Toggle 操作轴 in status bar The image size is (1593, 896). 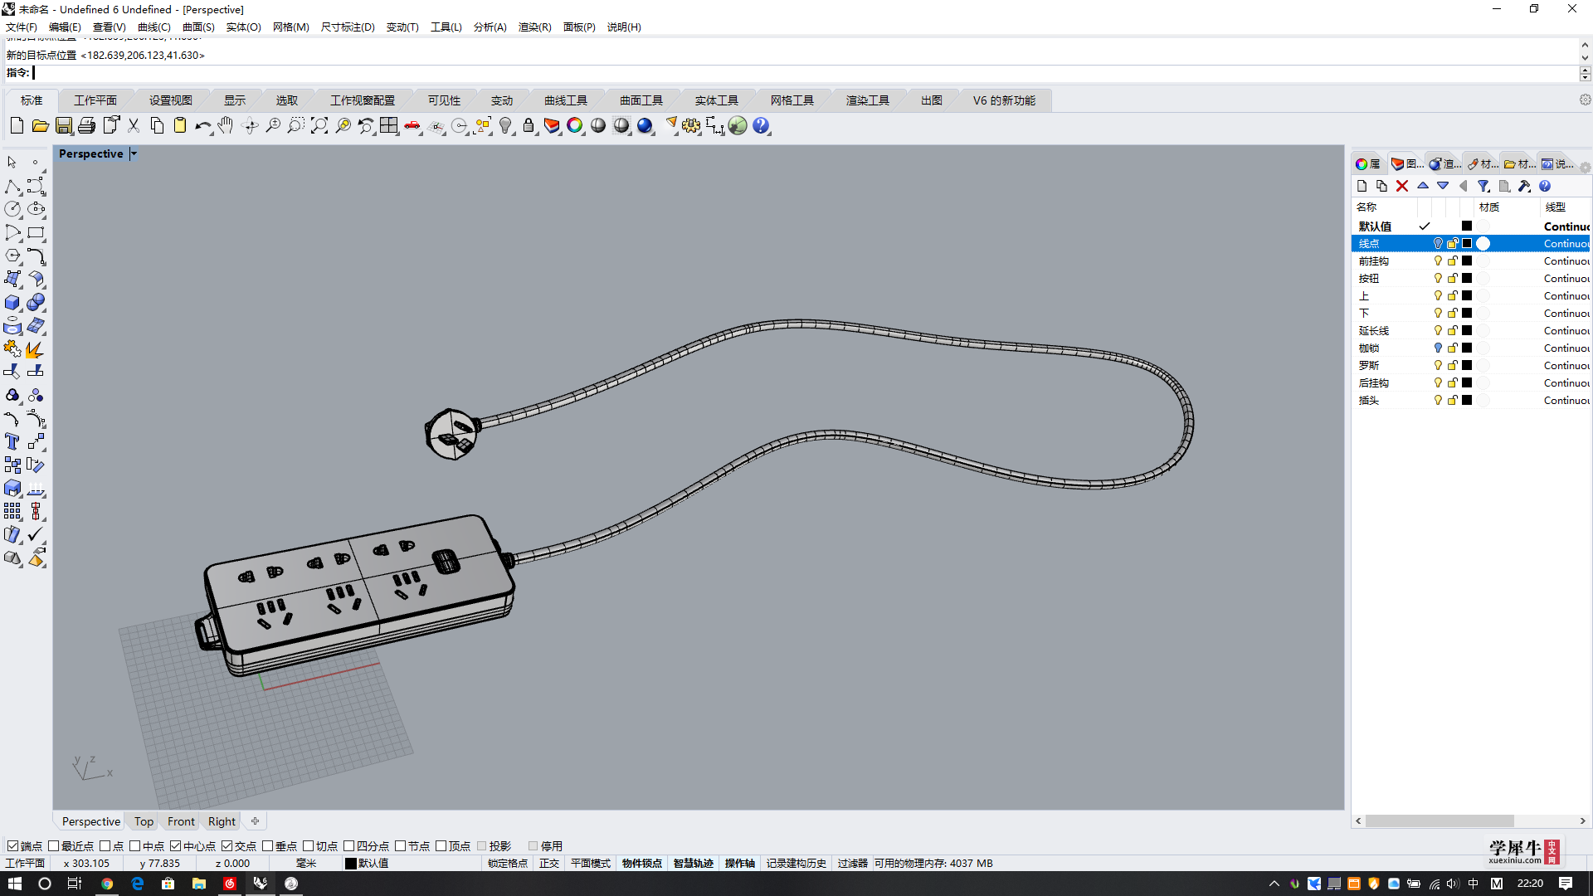740,864
